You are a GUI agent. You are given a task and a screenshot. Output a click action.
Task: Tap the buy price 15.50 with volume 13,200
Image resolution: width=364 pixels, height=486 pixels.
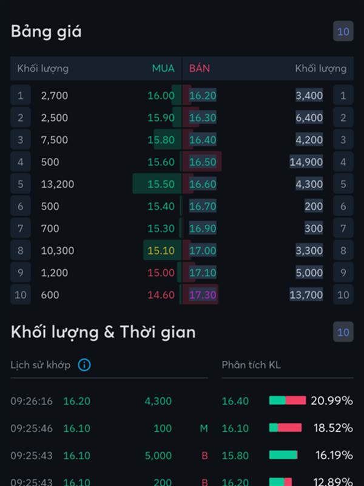point(161,184)
